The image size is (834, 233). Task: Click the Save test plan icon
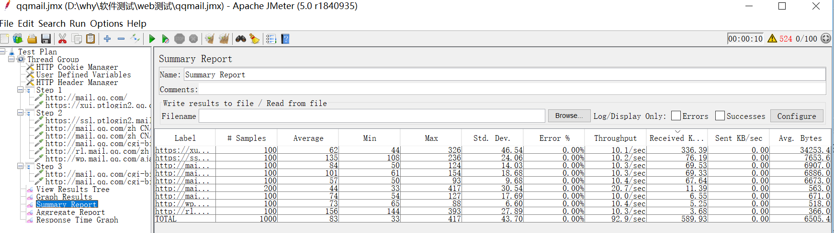tap(46, 39)
